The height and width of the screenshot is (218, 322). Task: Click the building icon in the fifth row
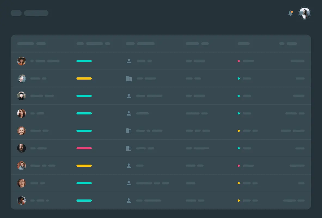click(129, 131)
